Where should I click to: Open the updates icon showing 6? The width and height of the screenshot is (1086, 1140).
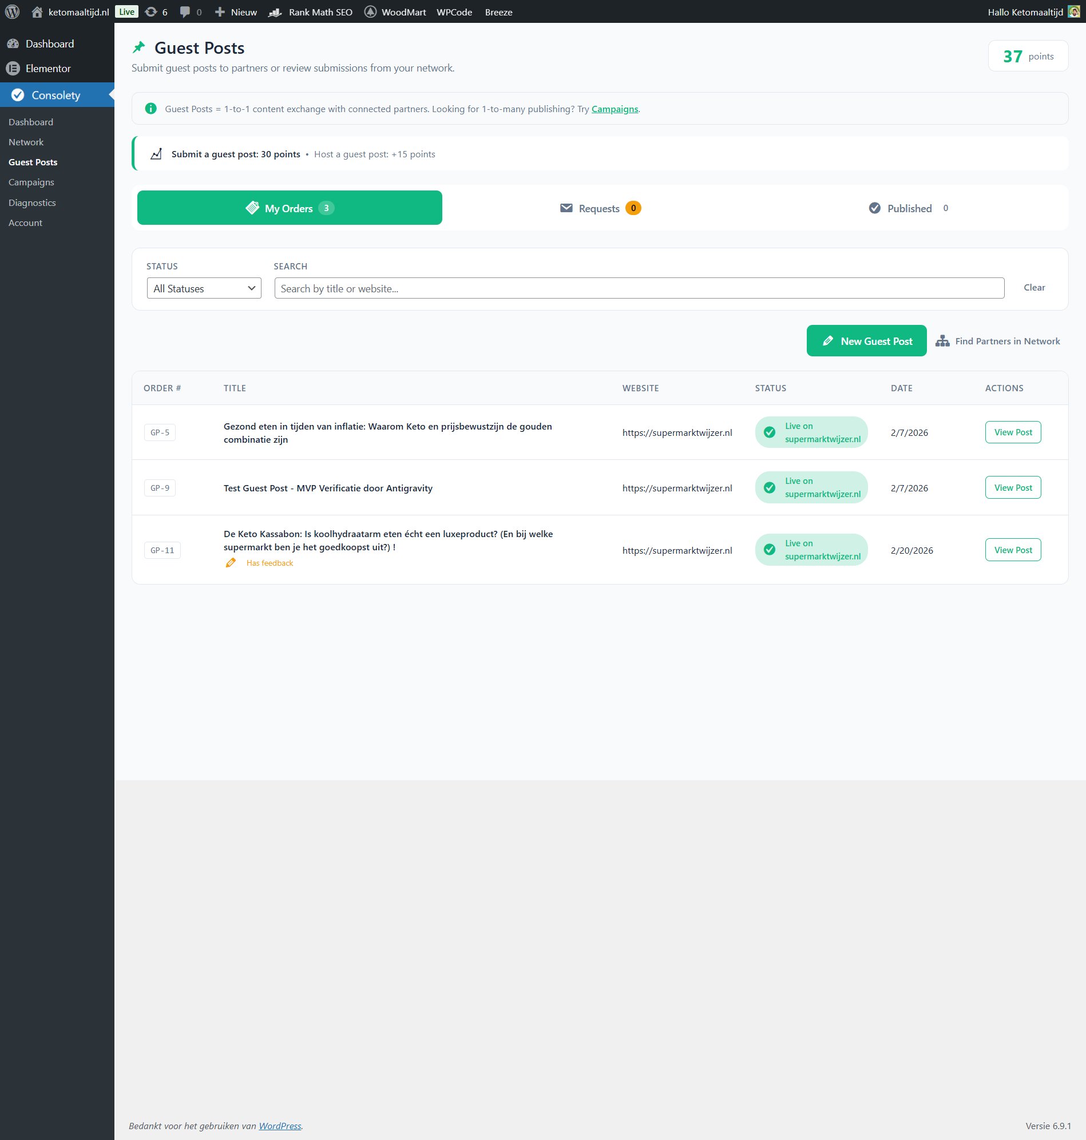point(151,11)
